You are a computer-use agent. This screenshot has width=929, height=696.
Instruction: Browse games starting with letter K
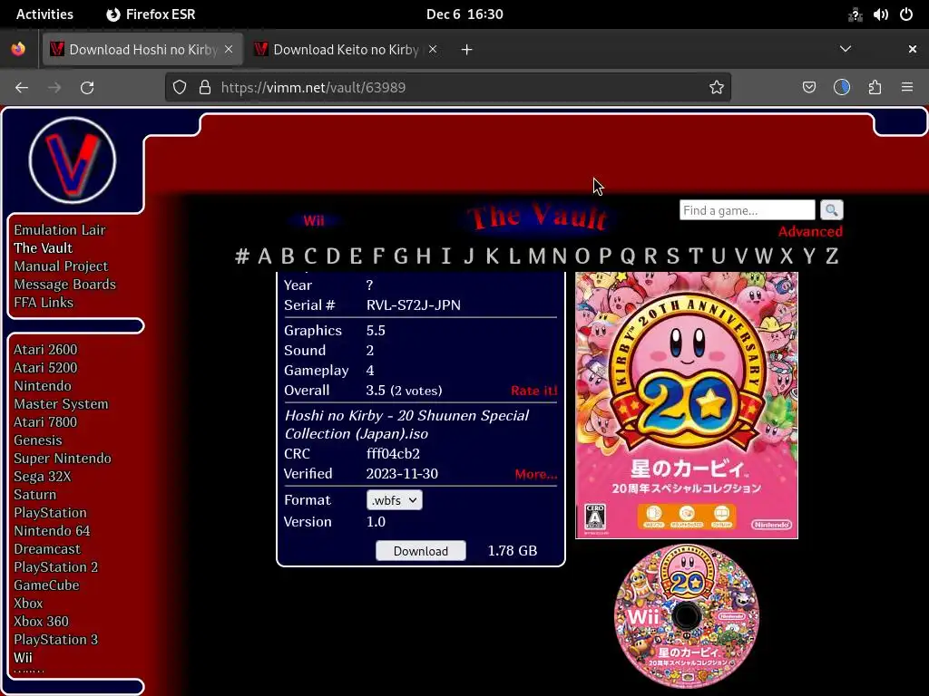coord(492,256)
